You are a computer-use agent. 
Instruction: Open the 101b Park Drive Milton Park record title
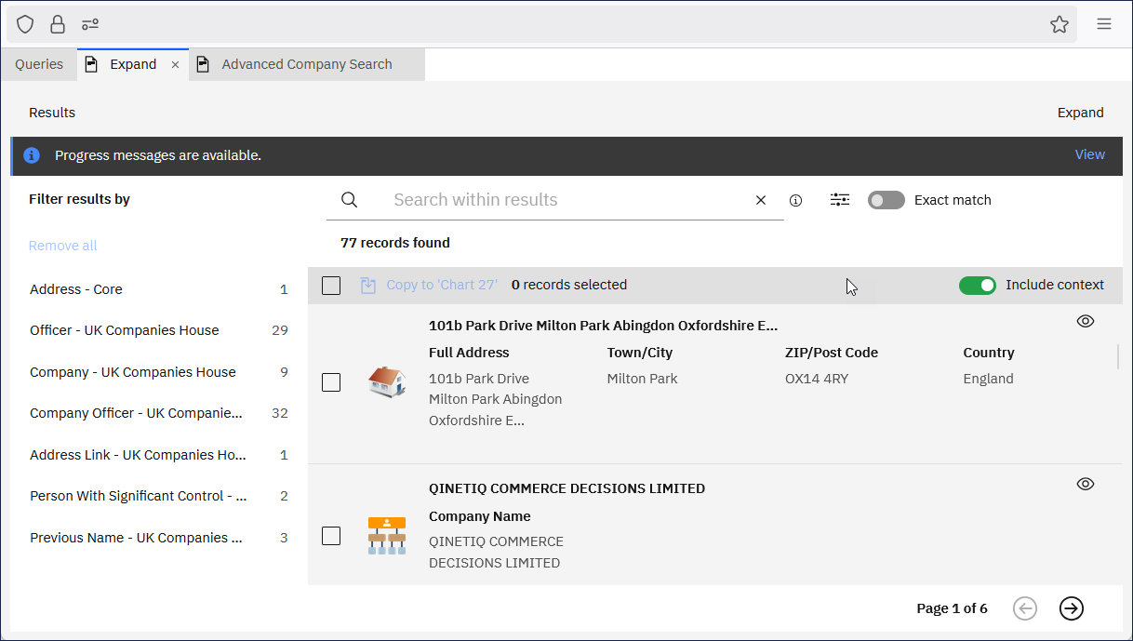tap(603, 326)
